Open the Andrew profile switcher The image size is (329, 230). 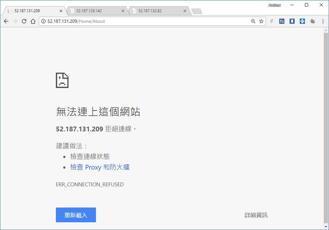(x=274, y=5)
